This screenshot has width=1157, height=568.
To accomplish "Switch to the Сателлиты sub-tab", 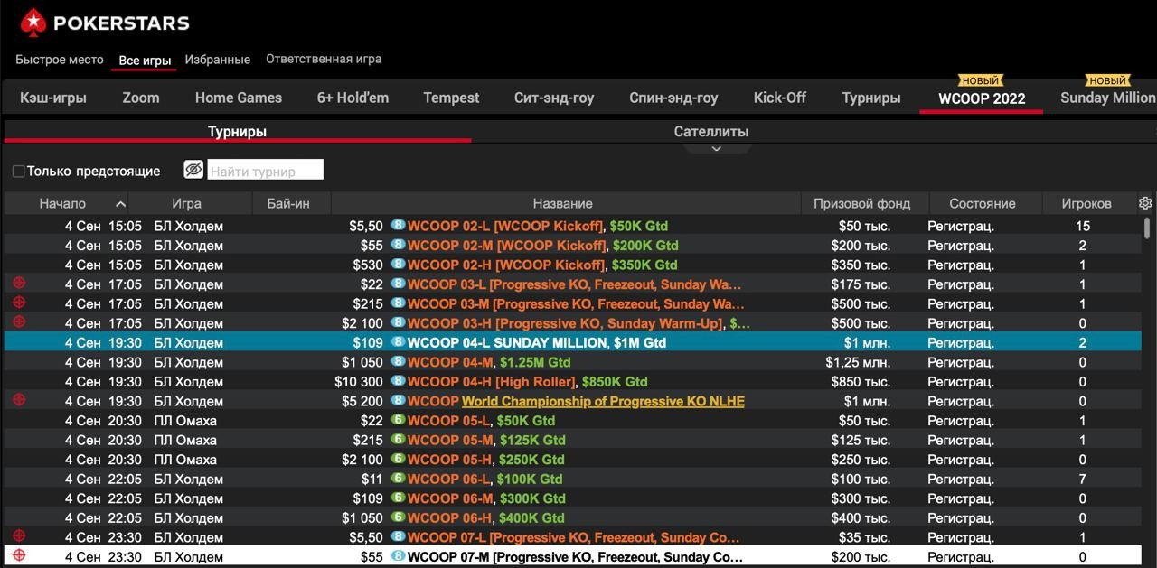I will tap(711, 132).
